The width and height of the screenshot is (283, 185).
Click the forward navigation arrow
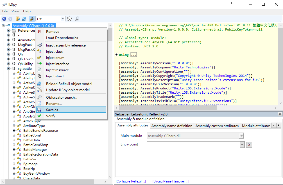(10, 19)
